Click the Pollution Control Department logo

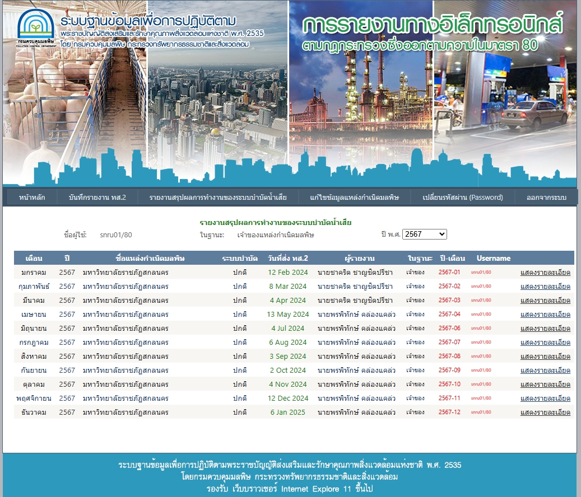36,27
